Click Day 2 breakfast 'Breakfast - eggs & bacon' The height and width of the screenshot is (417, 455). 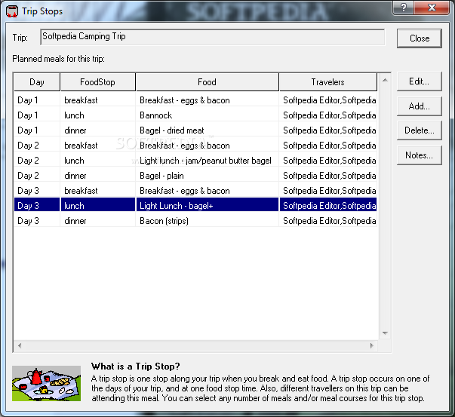[x=208, y=146]
